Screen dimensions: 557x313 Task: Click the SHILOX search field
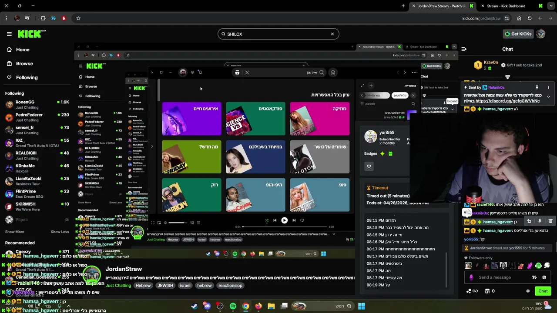pos(278,34)
